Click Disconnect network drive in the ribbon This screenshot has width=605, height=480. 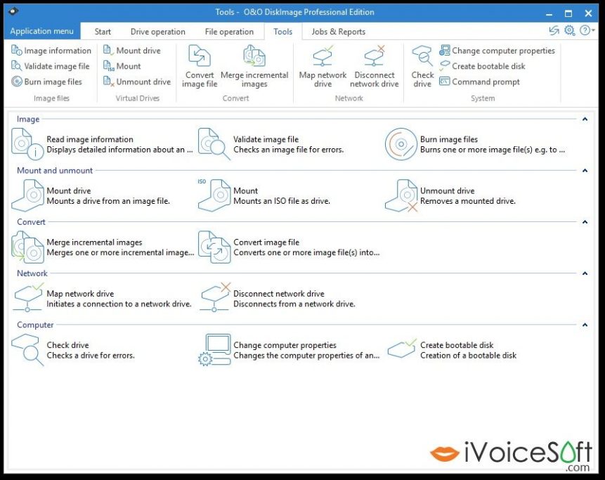point(375,66)
